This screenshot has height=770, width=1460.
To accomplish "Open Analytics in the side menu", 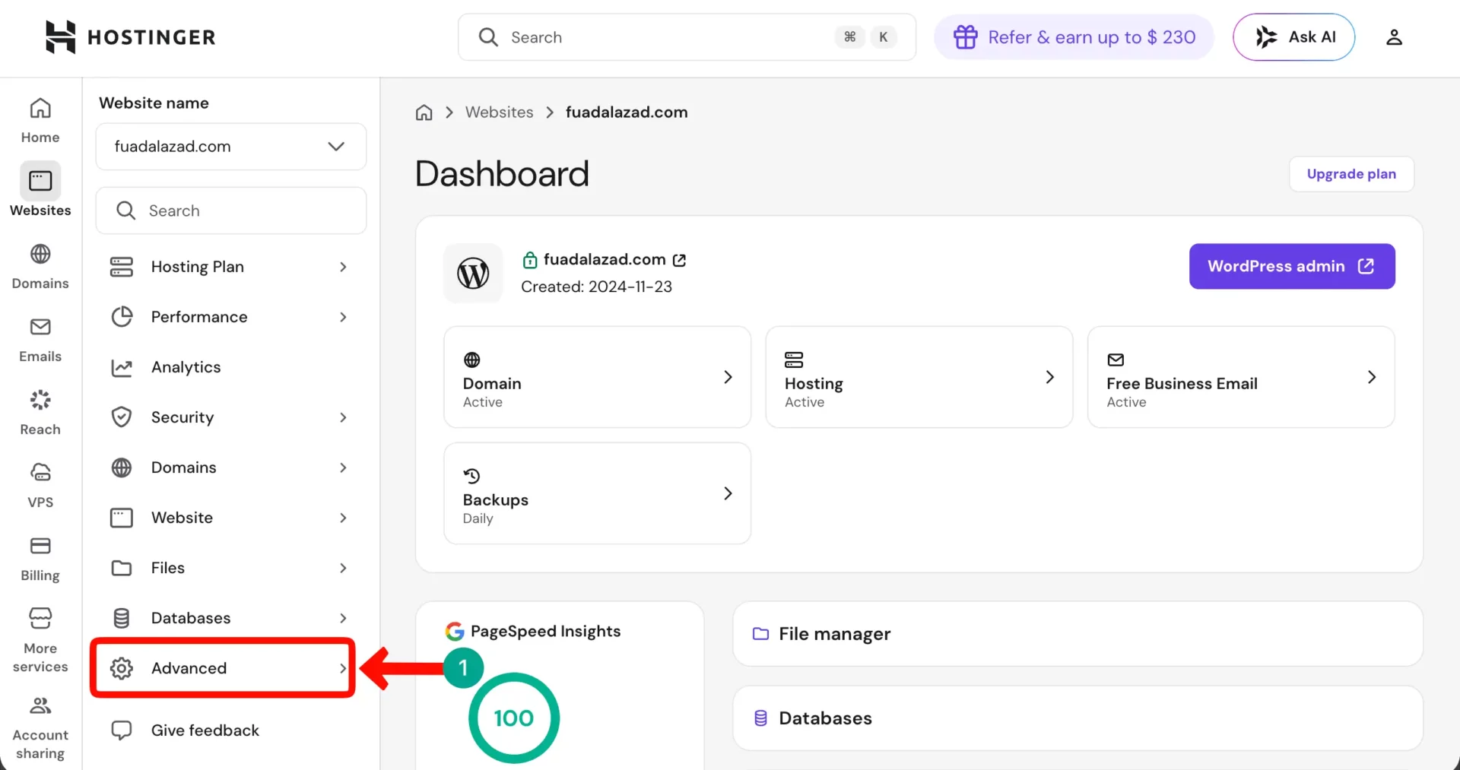I will pyautogui.click(x=186, y=367).
